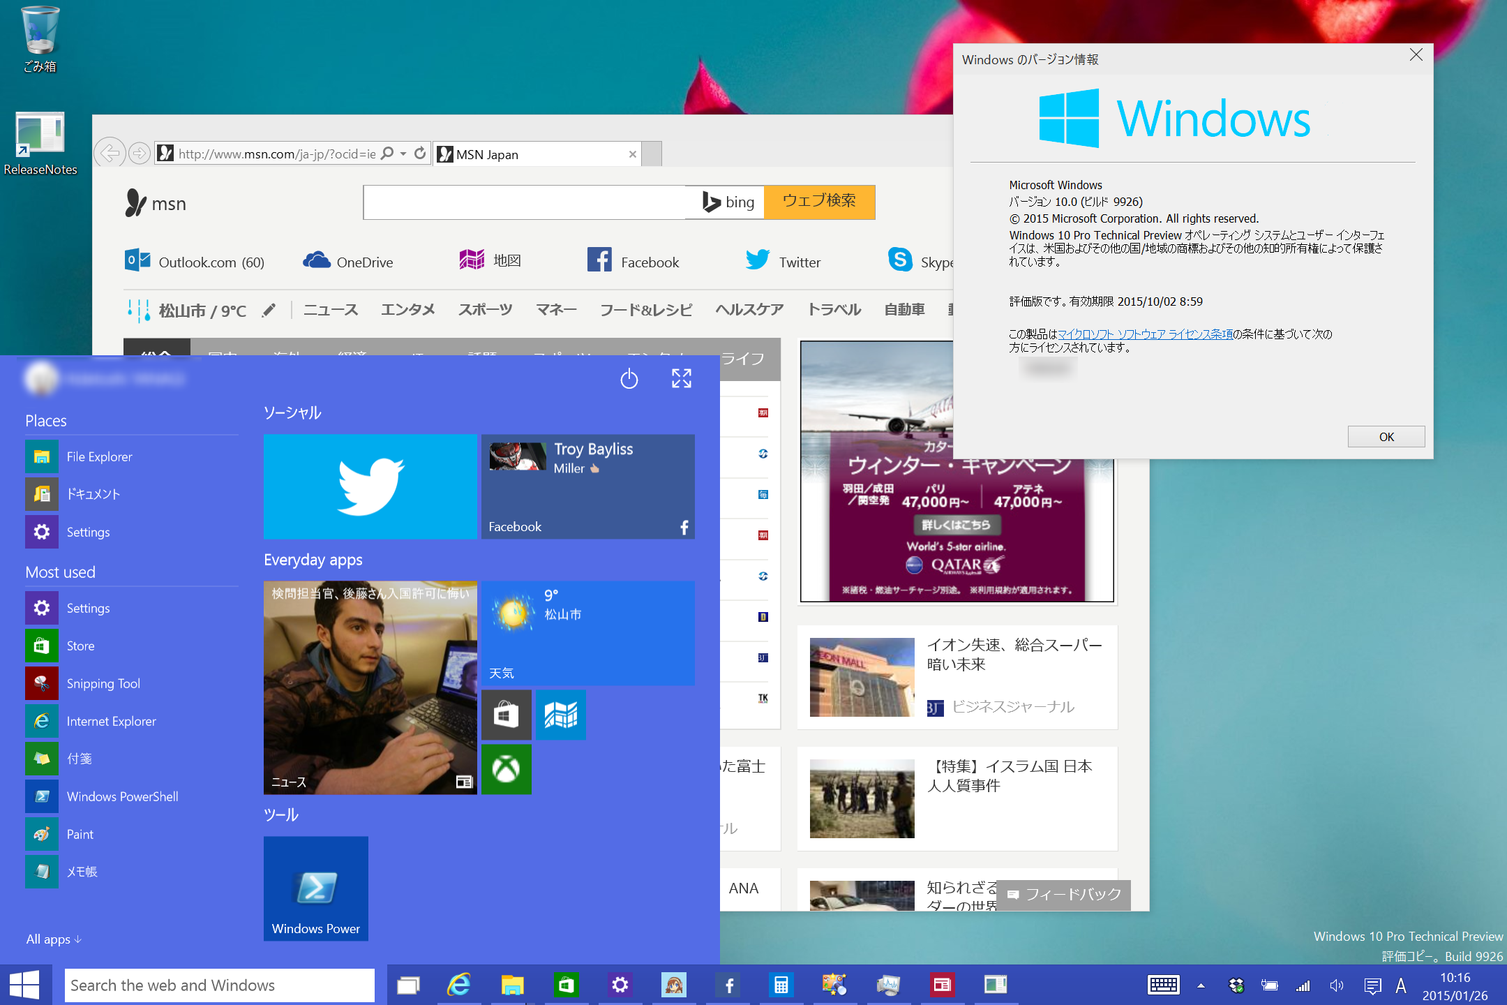
Task: Click the power button in Start menu
Action: click(629, 379)
